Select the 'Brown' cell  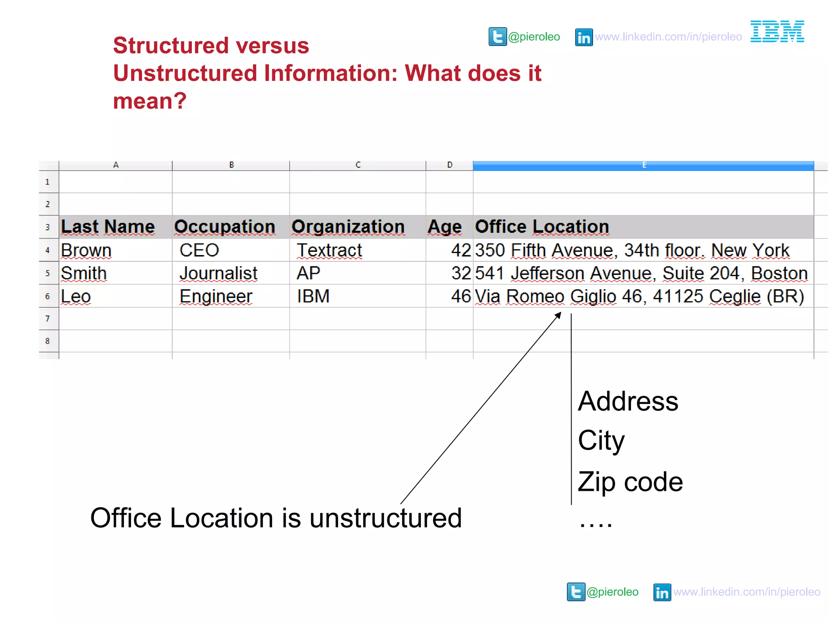click(116, 250)
